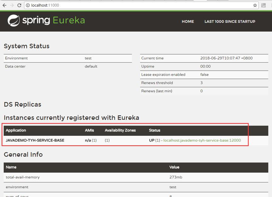
Task: Reload the page with refresh icon
Action: [19, 5]
